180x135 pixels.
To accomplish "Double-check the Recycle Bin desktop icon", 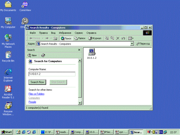I will 8,55.
